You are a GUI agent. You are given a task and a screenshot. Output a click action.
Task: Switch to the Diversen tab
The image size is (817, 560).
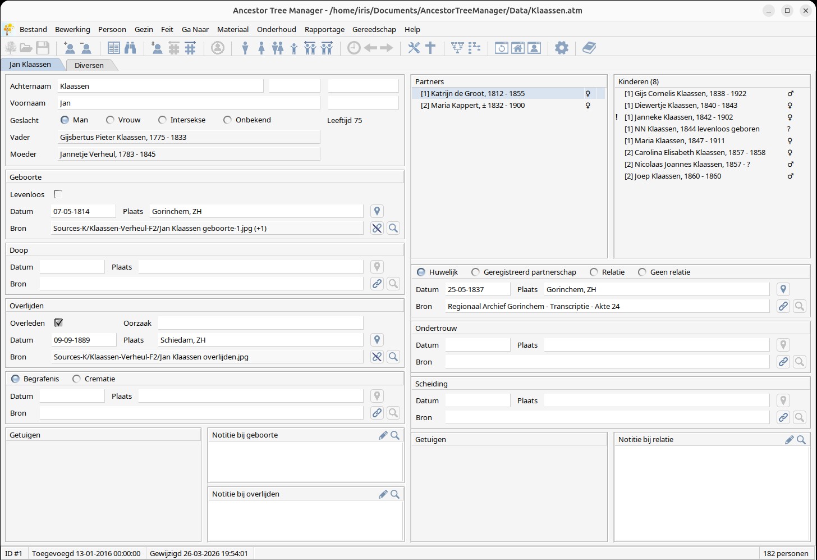pos(89,65)
